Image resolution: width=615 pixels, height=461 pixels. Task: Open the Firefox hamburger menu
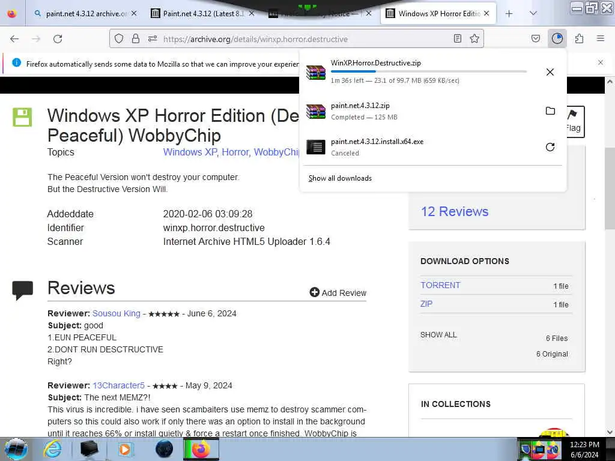pos(601,38)
